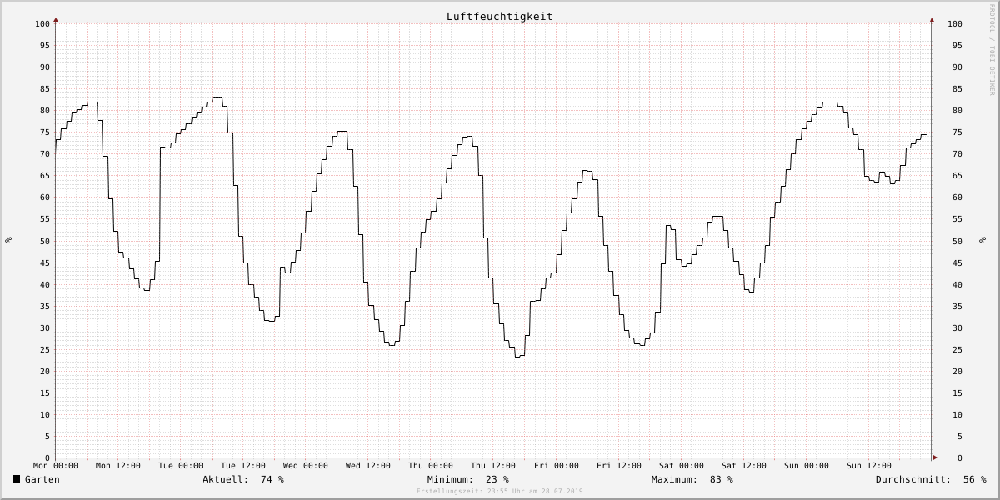The image size is (1000, 500).
Task: Click the 100 label on the right axis
Action: [x=955, y=23]
